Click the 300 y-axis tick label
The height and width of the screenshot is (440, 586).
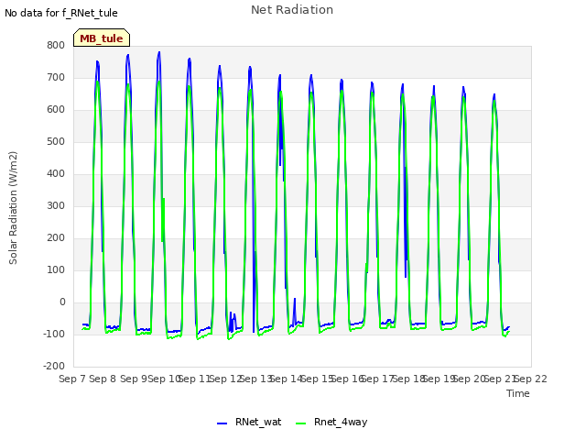tap(56, 205)
